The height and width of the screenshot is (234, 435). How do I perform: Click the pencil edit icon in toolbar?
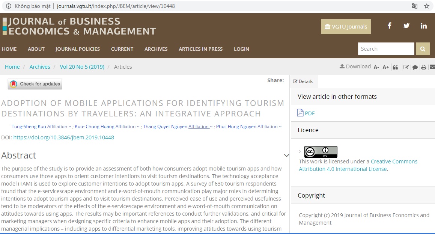pos(406,67)
